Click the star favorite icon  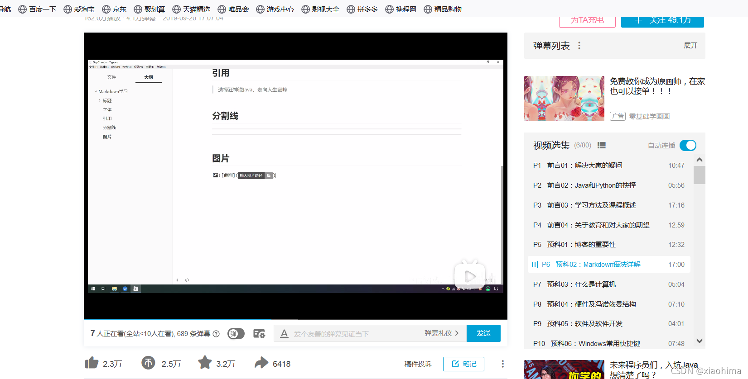tap(205, 362)
